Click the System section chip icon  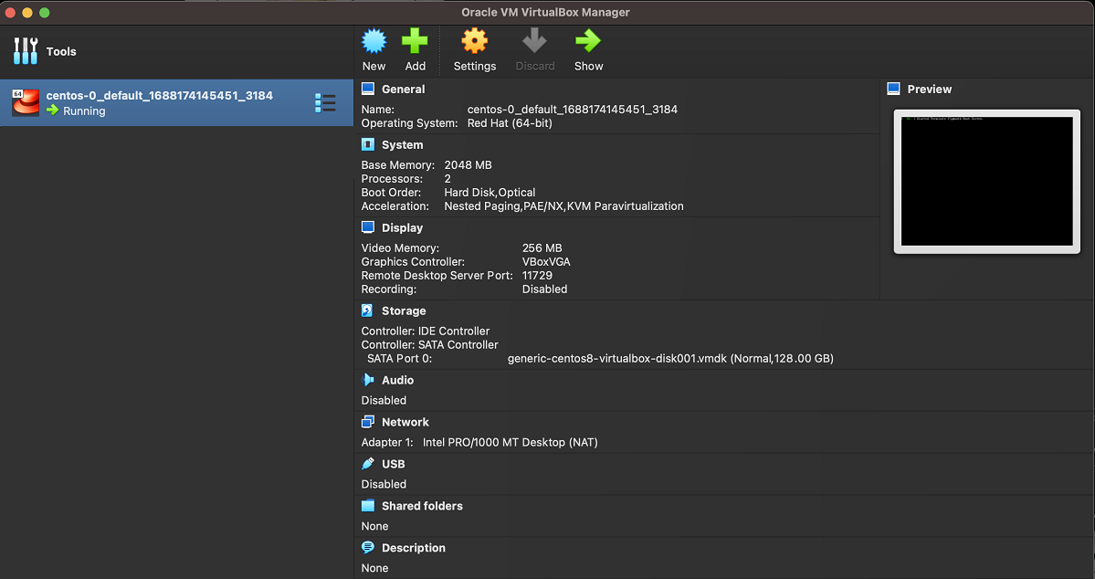(368, 144)
